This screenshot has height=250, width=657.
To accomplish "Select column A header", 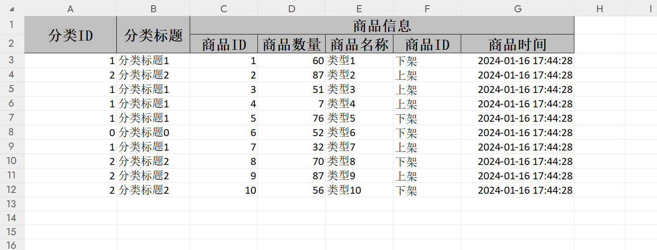I will 70,8.
